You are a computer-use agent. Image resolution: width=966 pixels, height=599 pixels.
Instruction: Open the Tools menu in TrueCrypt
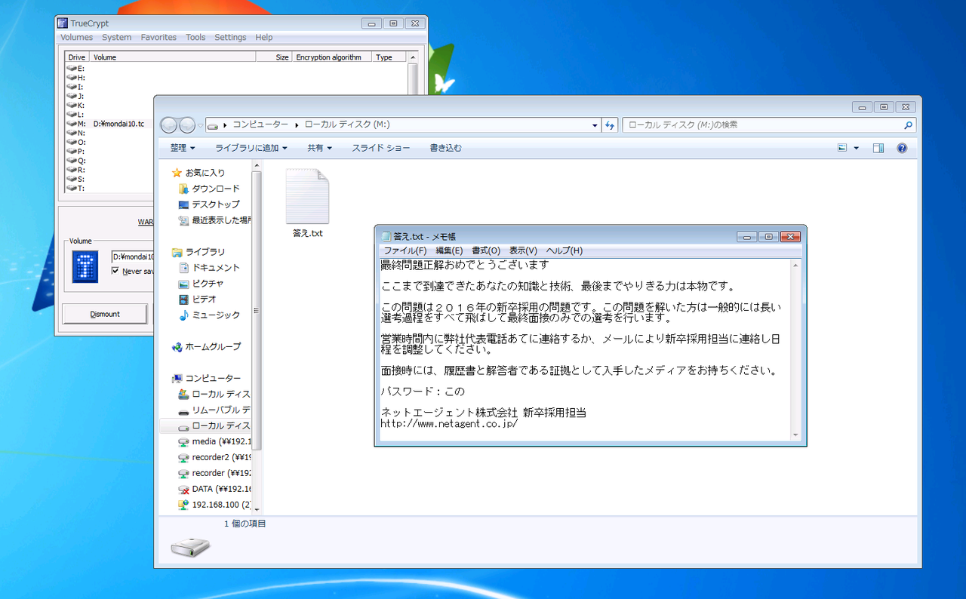coord(195,37)
